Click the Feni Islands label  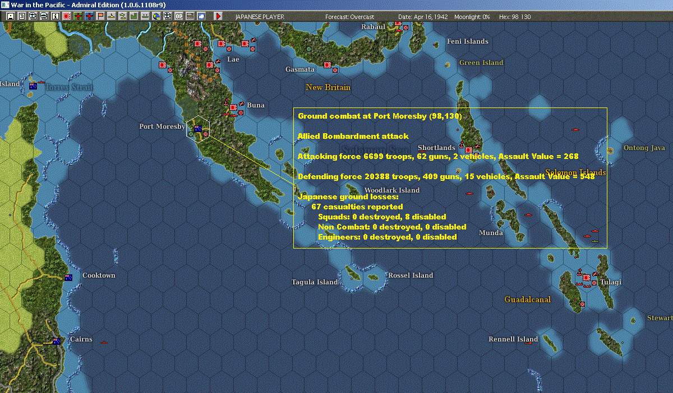tap(468, 41)
